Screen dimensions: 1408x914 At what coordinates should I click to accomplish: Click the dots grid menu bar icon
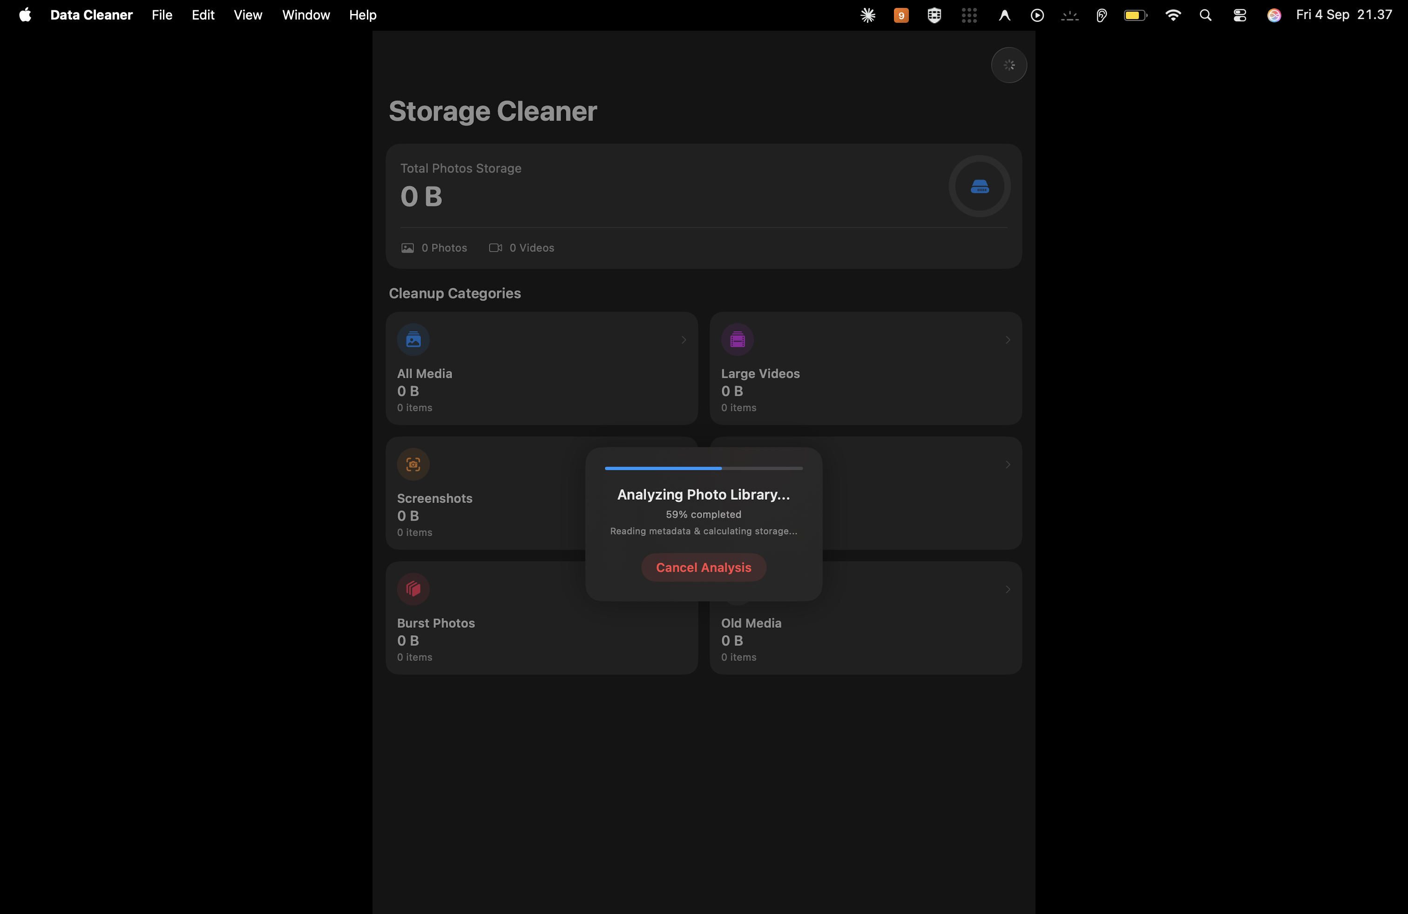[968, 15]
